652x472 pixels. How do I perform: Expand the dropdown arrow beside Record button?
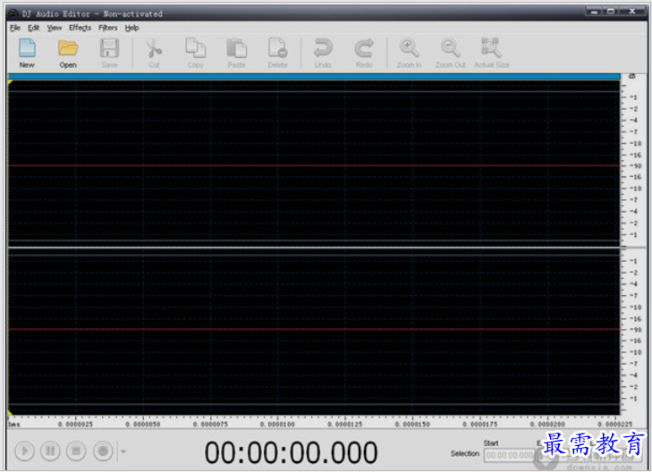click(123, 451)
